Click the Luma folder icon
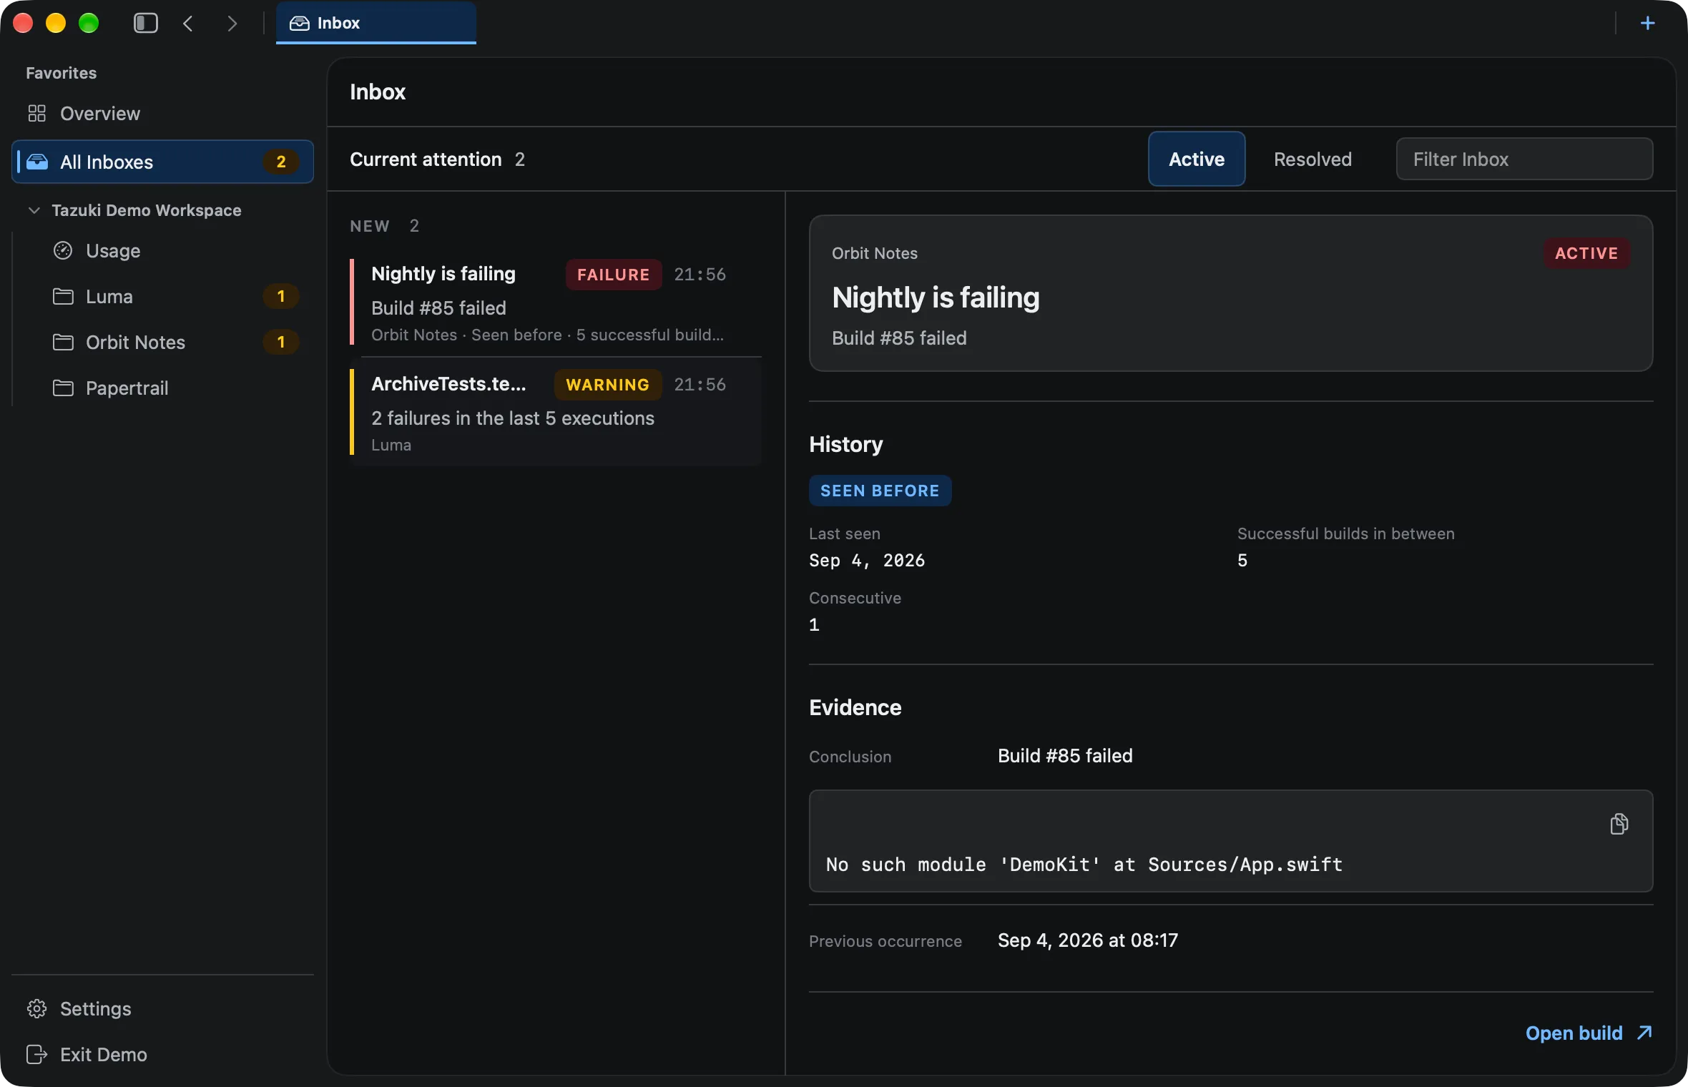This screenshot has width=1688, height=1087. point(63,296)
